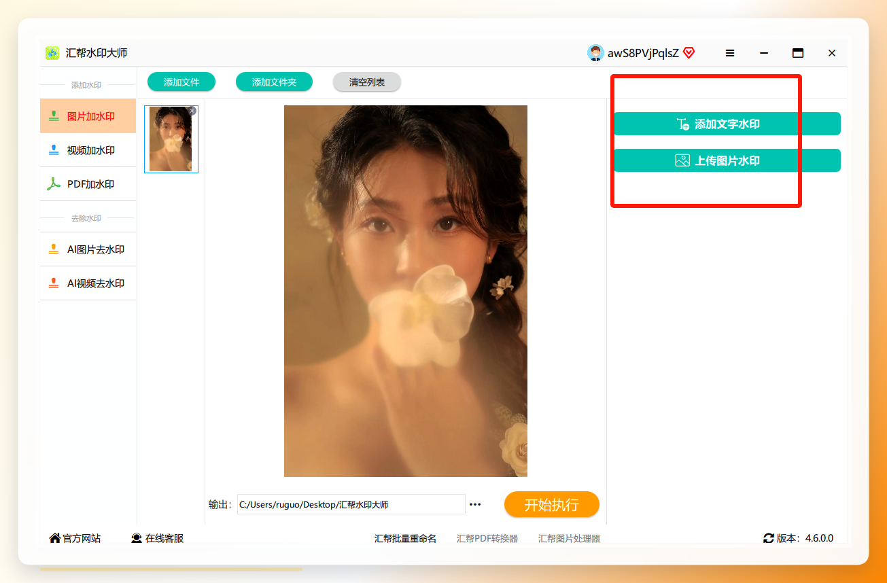Click the 汇帮水印大师 app logo
Image resolution: width=887 pixels, height=583 pixels.
52,53
